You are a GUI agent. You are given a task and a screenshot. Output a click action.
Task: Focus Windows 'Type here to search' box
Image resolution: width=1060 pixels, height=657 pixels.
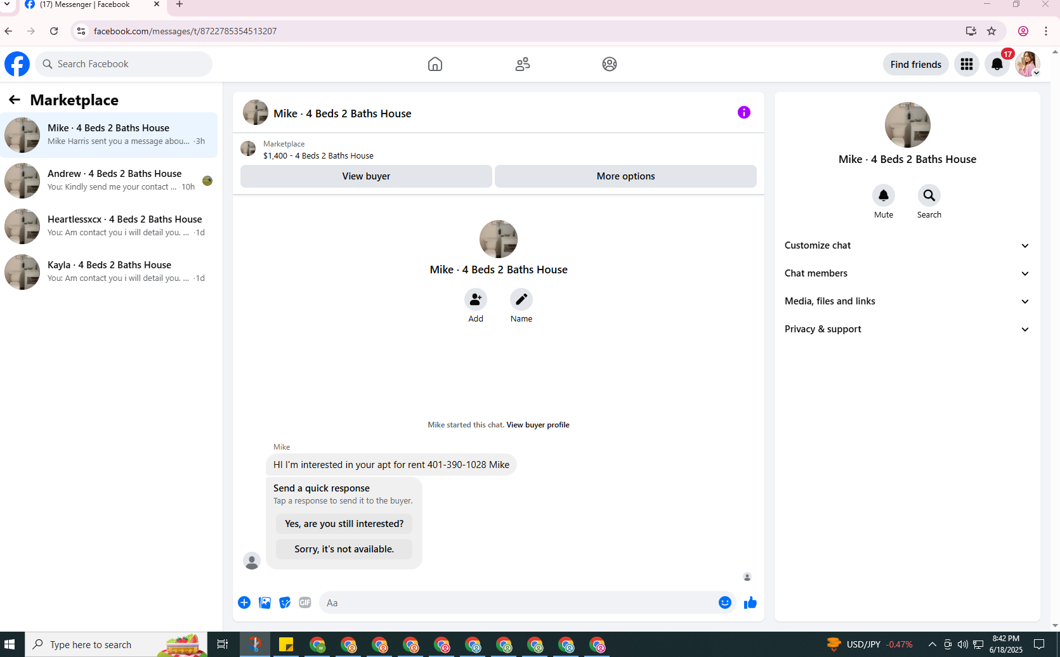pyautogui.click(x=116, y=644)
